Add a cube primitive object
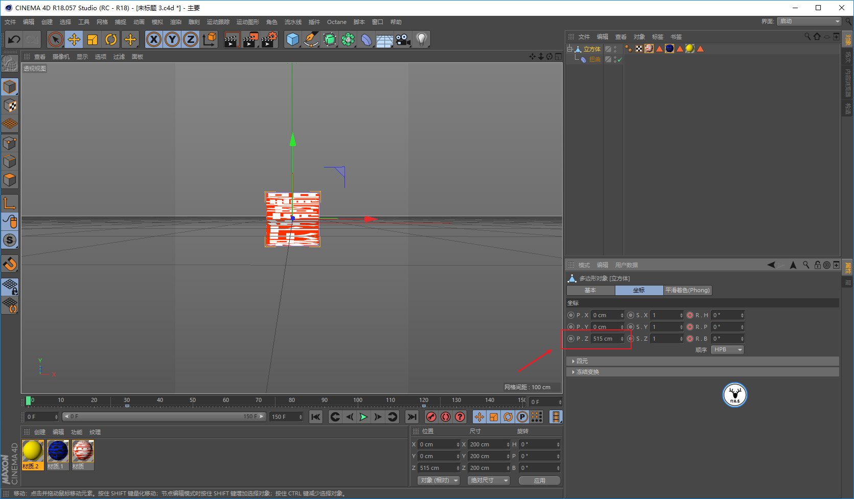The image size is (854, 499). click(x=292, y=39)
